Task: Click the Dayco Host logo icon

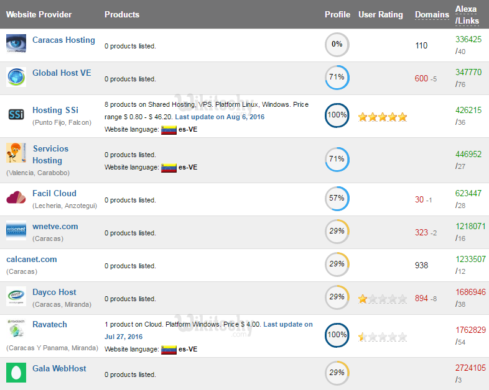Action: (x=16, y=296)
